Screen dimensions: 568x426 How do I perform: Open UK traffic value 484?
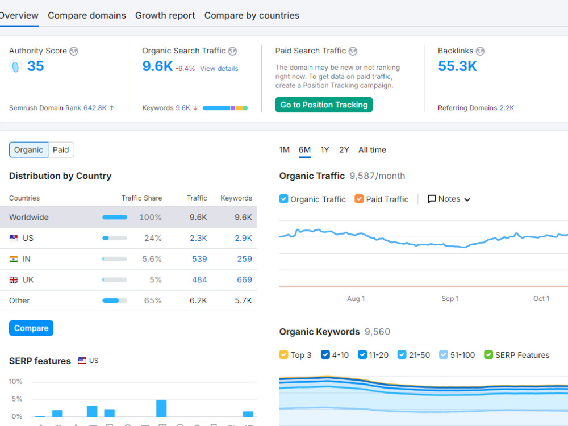199,279
